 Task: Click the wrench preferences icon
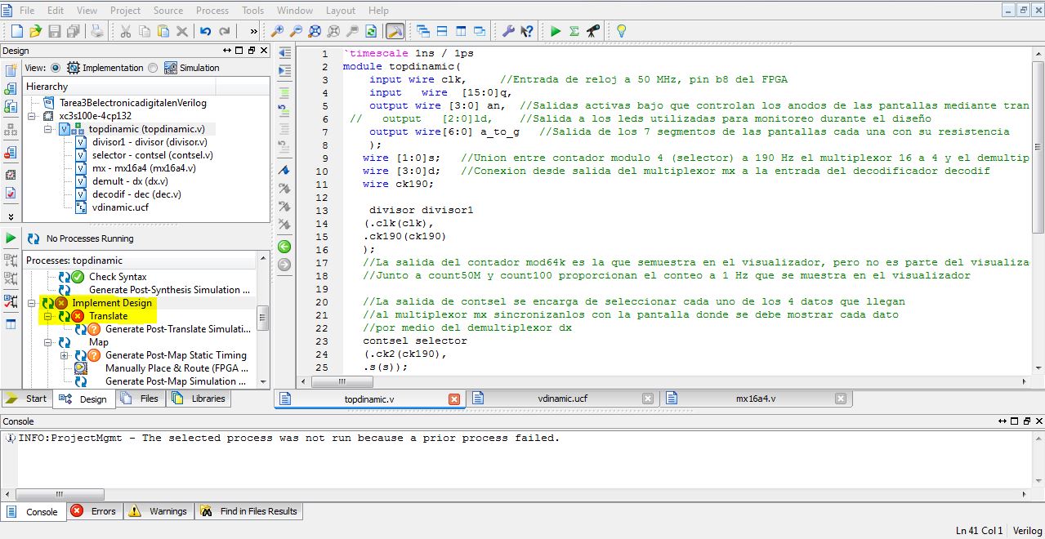point(507,31)
